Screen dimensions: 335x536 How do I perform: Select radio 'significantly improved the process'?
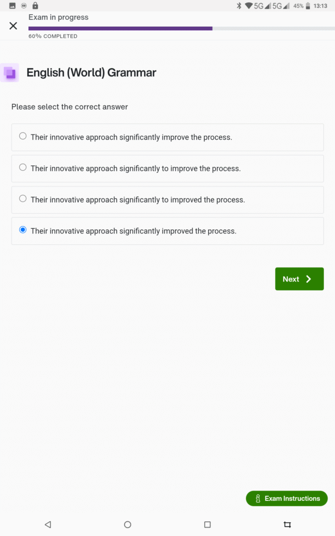(x=23, y=230)
